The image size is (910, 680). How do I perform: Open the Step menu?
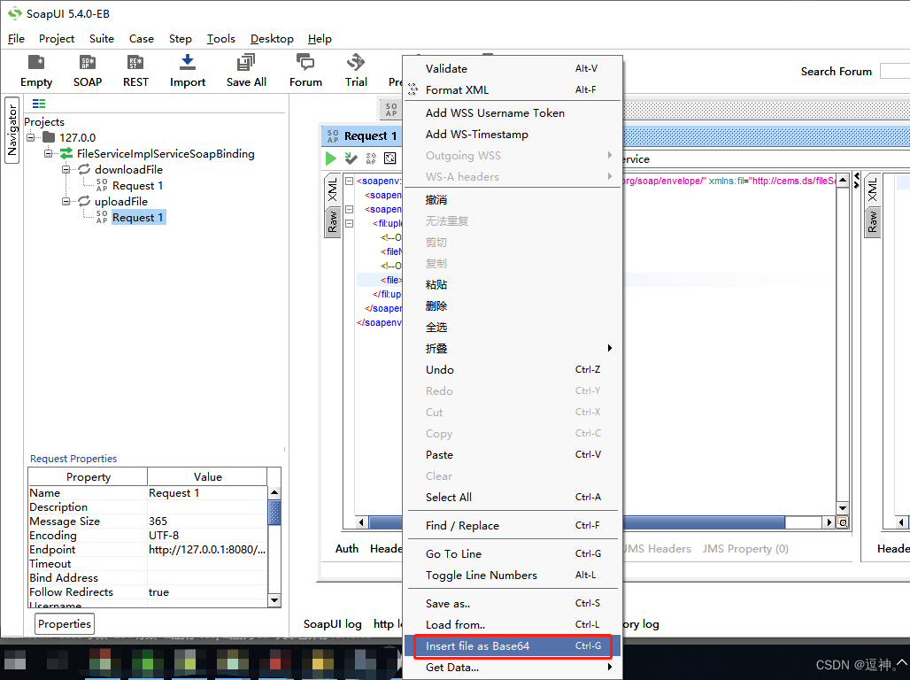tap(180, 38)
